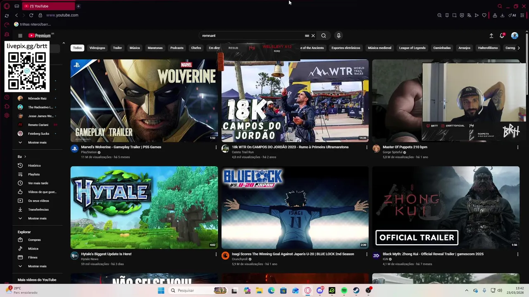The width and height of the screenshot is (529, 297).
Task: Click the trilhas niteroi bookmark
Action: click(x=33, y=24)
